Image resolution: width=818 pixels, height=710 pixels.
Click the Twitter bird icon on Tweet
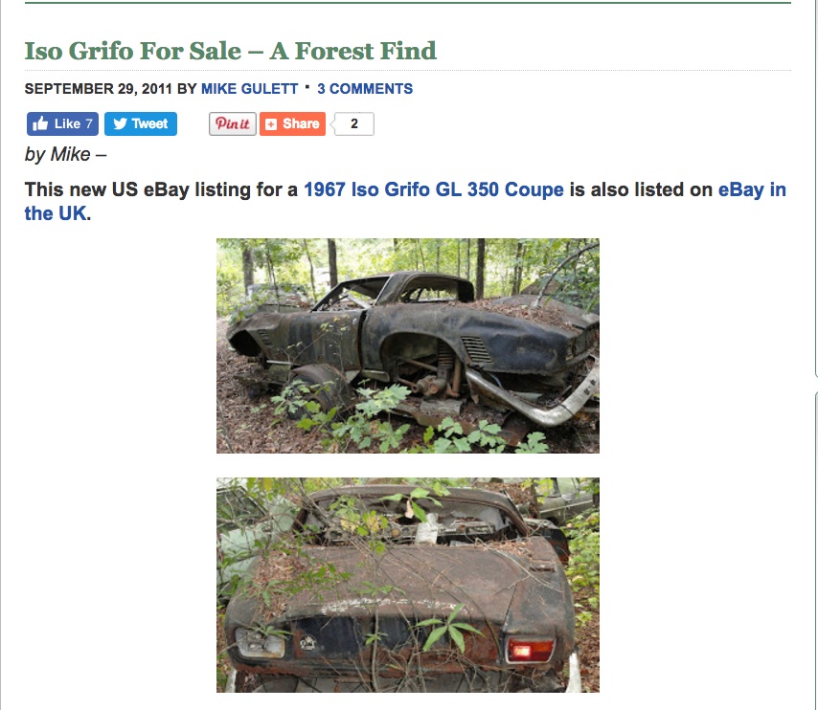pos(120,123)
